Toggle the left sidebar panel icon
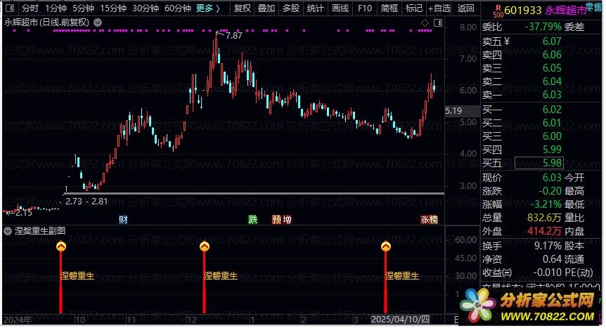 tap(10, 8)
